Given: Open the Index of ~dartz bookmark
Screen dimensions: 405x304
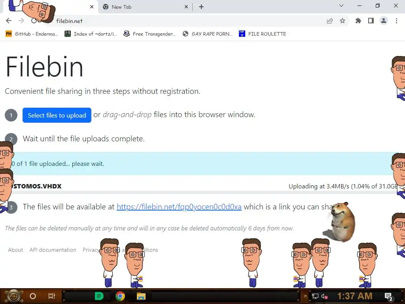Looking at the screenshot, I should click(91, 34).
